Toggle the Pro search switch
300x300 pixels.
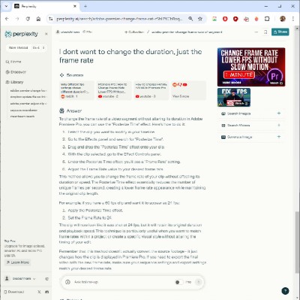[x=178, y=282]
